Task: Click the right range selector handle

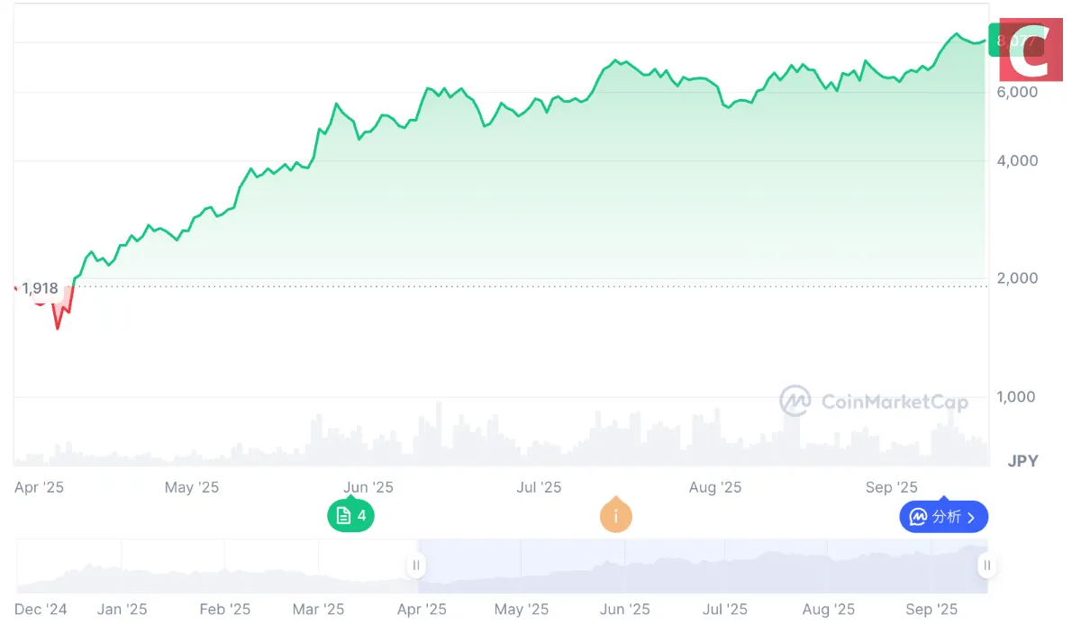Action: [x=986, y=566]
